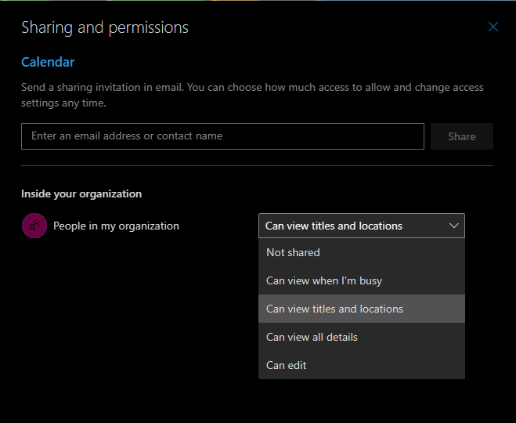The height and width of the screenshot is (423, 516).
Task: Select the Can view all details option
Action: click(361, 337)
